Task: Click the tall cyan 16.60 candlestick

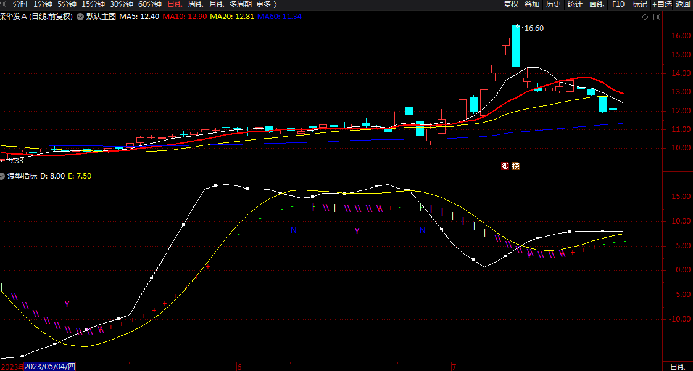Action: 516,46
